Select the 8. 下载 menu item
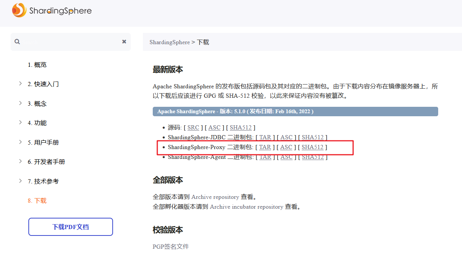Viewport: 462px width, 257px height. pos(37,201)
